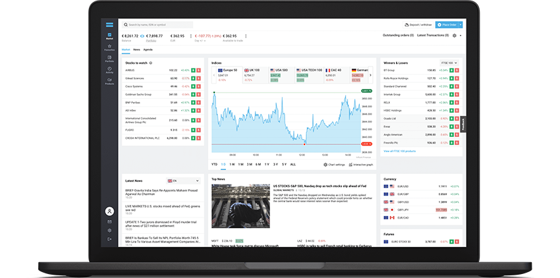Screen dimensions: 560x278
Task: Show previous indices with left chevron
Action: (x=214, y=75)
